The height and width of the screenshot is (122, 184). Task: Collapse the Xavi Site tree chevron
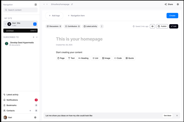click(5, 24)
